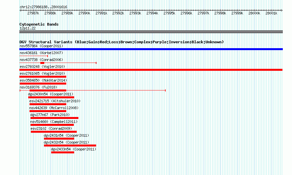This screenshot has height=175, width=292.
Task: Click the dgv277n67 (Park2010) label
Action: (50, 115)
